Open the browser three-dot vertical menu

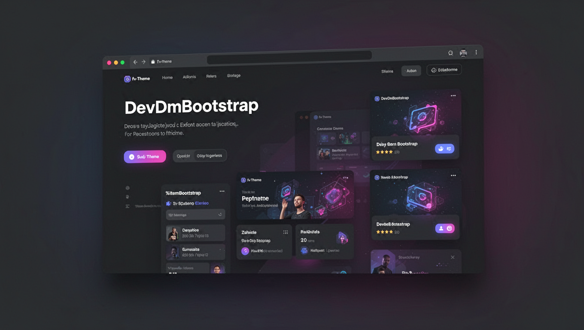coord(476,52)
